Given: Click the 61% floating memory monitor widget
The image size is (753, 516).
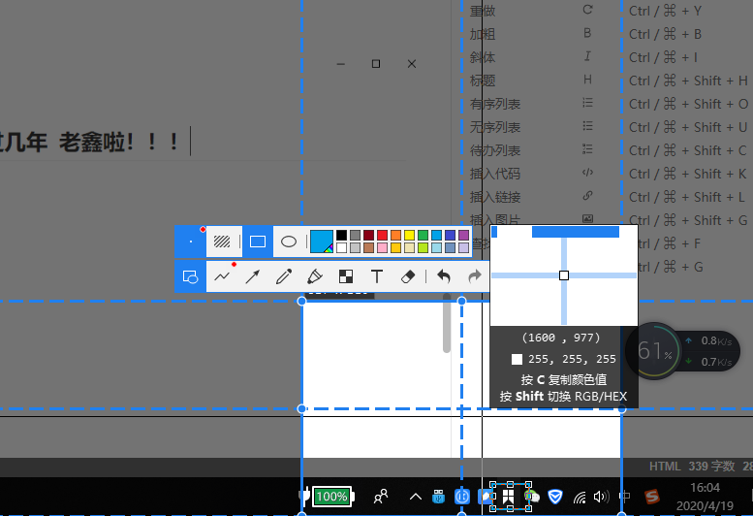Looking at the screenshot, I should (654, 351).
